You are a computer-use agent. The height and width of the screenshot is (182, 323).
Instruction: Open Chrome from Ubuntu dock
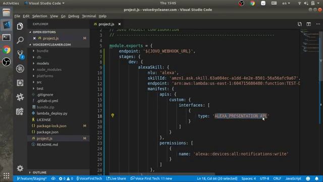pyautogui.click(x=7, y=50)
